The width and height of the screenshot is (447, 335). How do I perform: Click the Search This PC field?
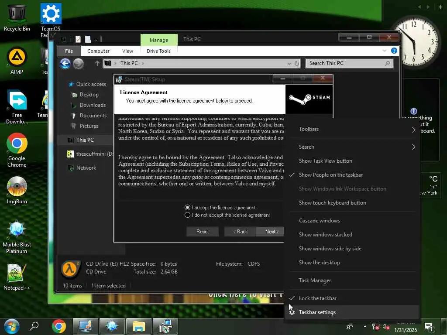(349, 63)
